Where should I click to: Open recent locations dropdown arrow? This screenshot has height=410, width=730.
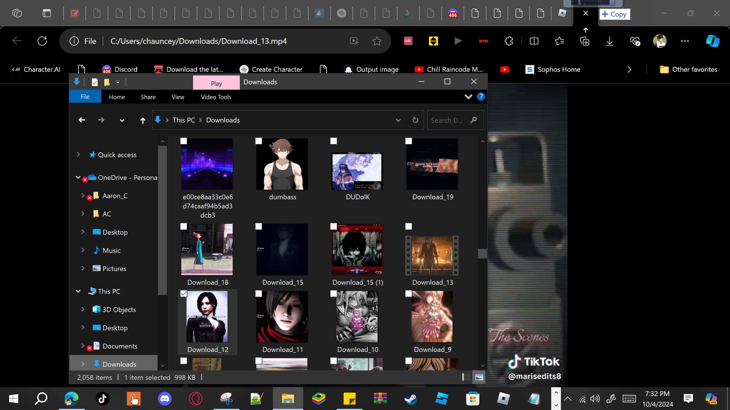tap(122, 120)
